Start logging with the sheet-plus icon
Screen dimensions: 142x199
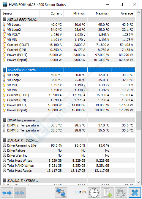tap(107, 193)
